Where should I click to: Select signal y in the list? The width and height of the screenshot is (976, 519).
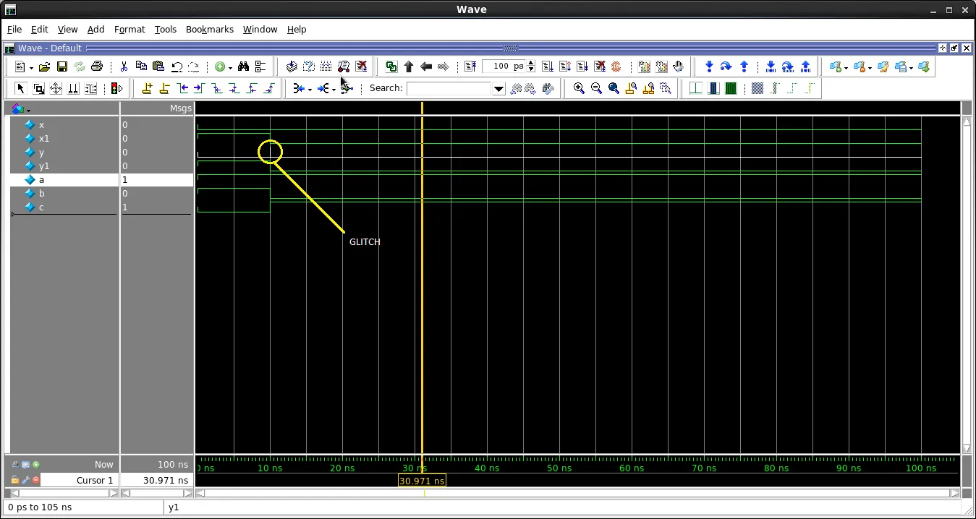64,153
